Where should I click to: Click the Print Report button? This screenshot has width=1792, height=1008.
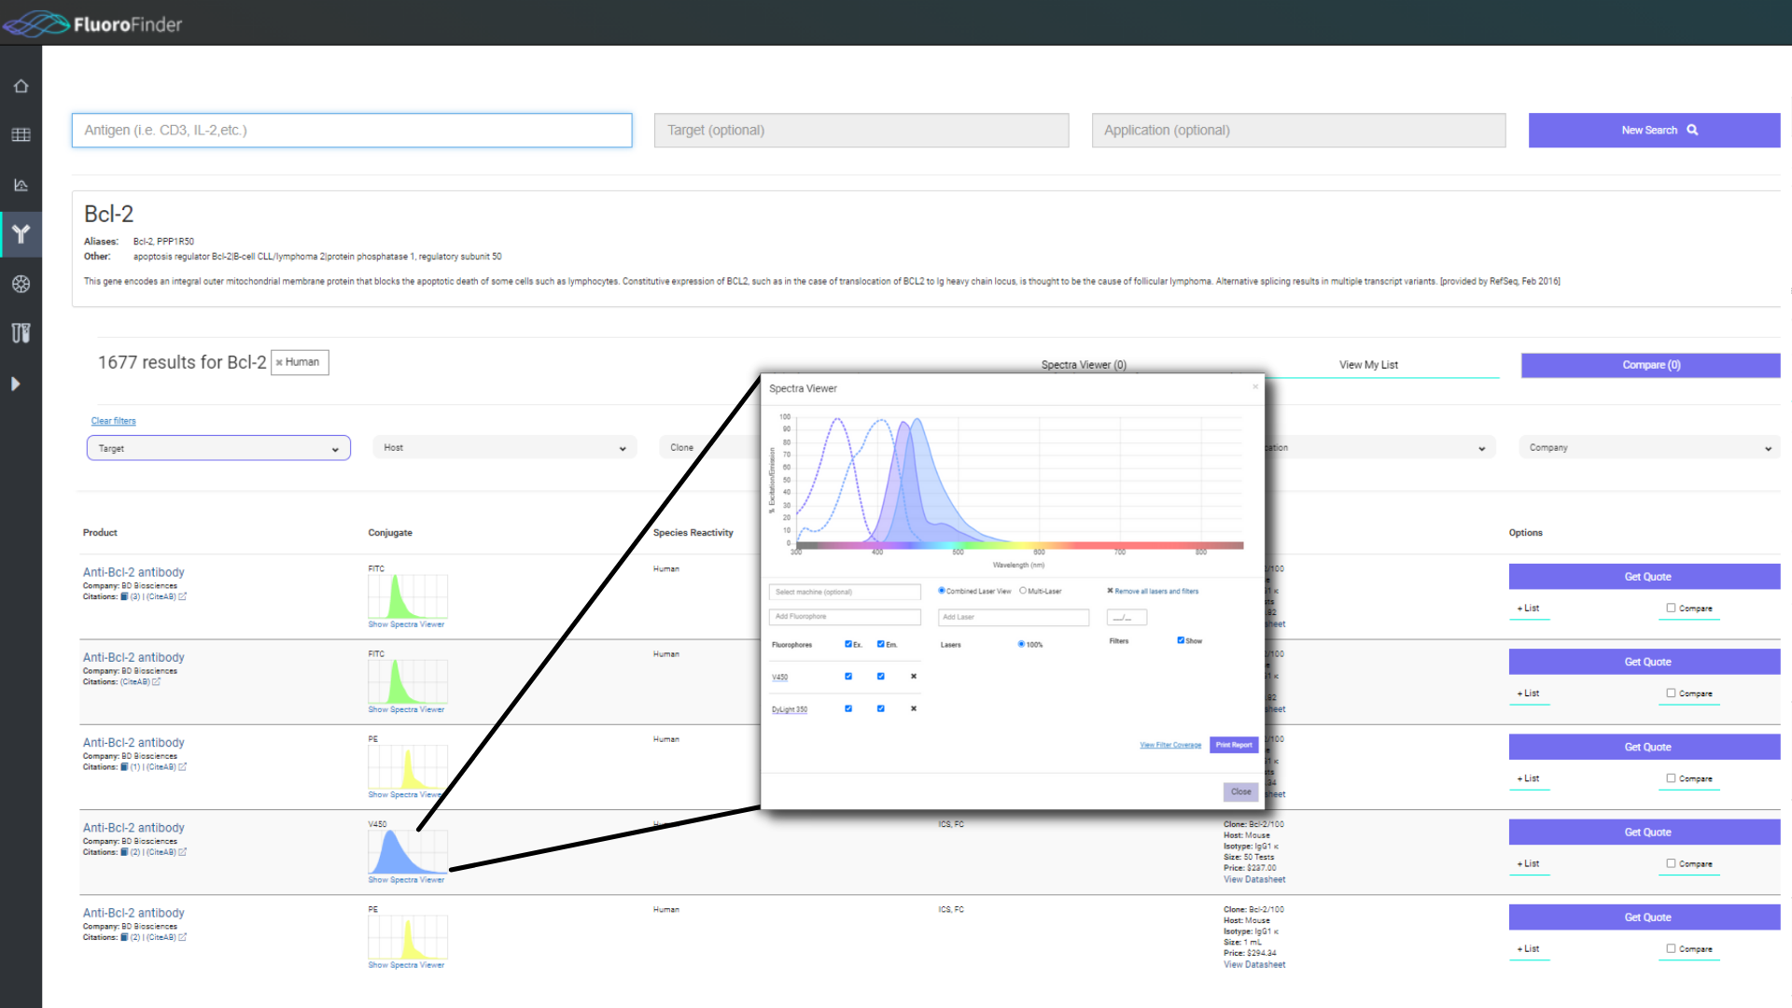point(1233,745)
